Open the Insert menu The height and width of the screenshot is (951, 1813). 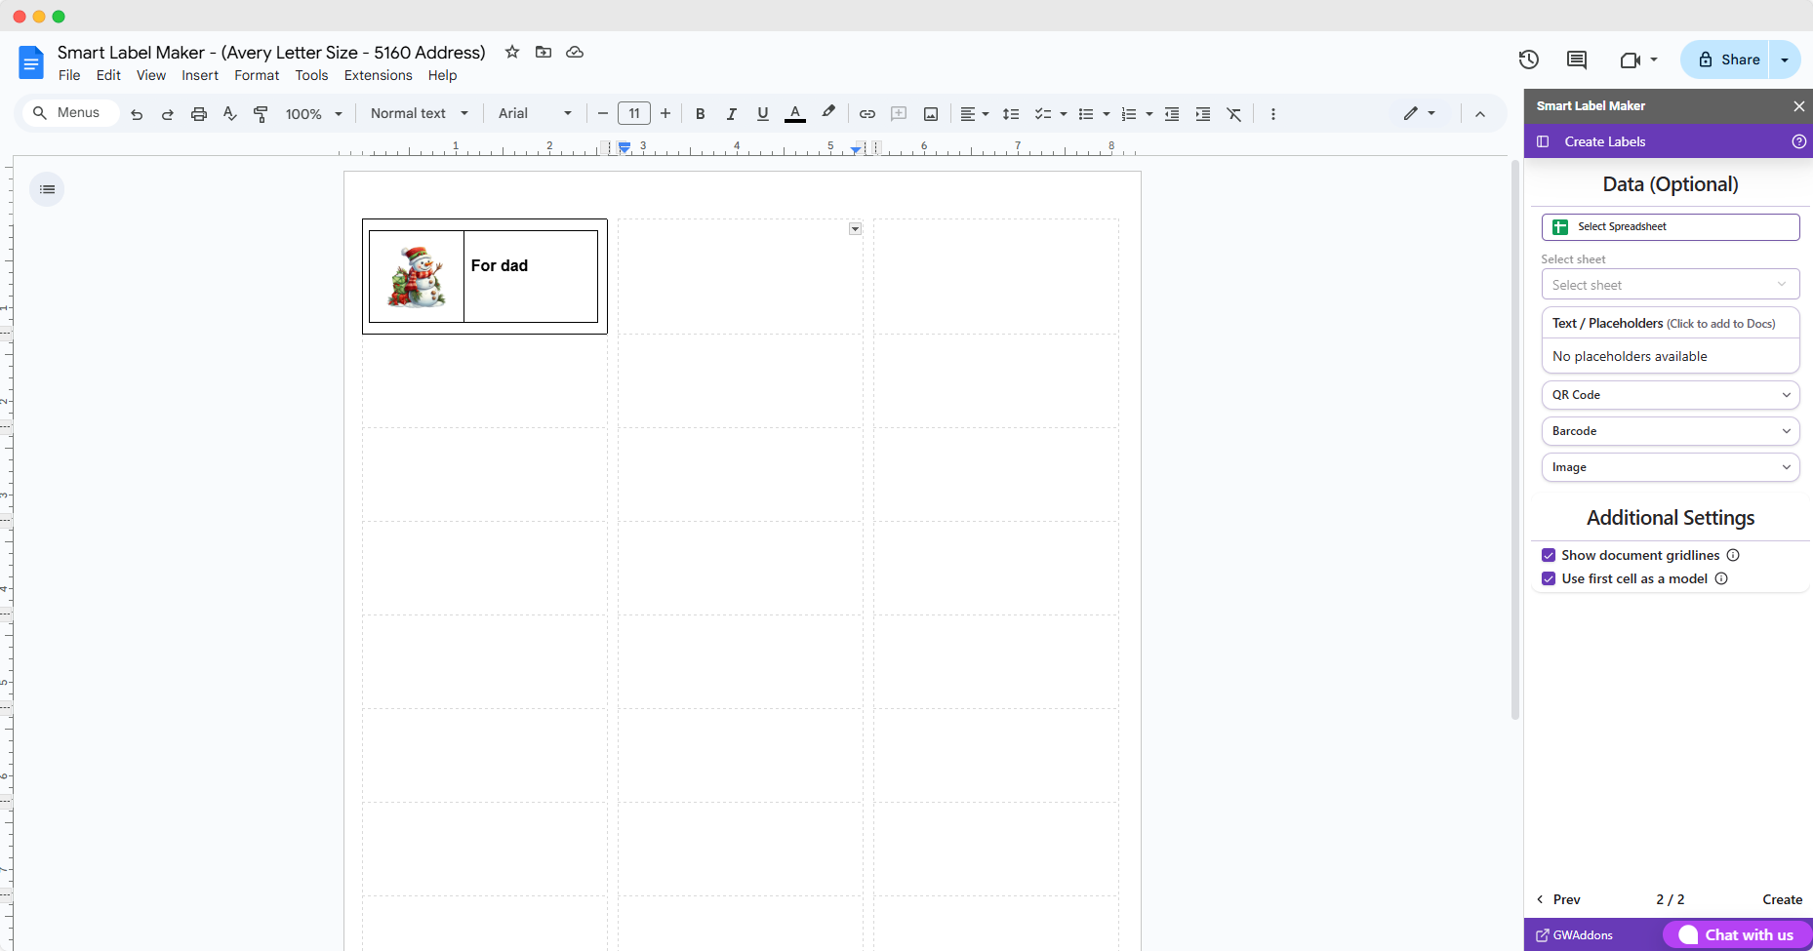(x=200, y=75)
